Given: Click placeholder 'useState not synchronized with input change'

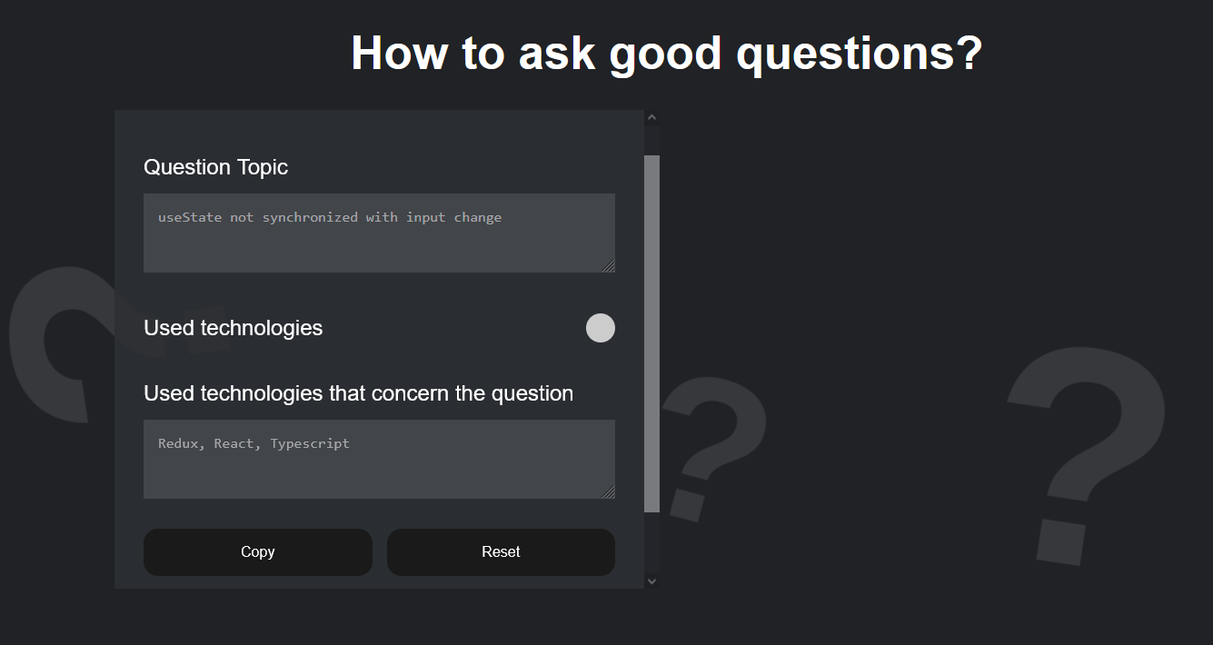Looking at the screenshot, I should coord(330,217).
